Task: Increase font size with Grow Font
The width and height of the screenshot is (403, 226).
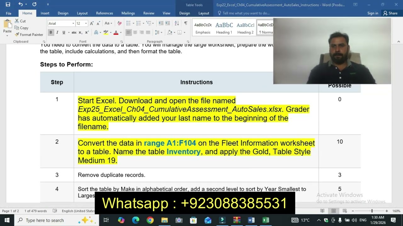Action: point(92,23)
